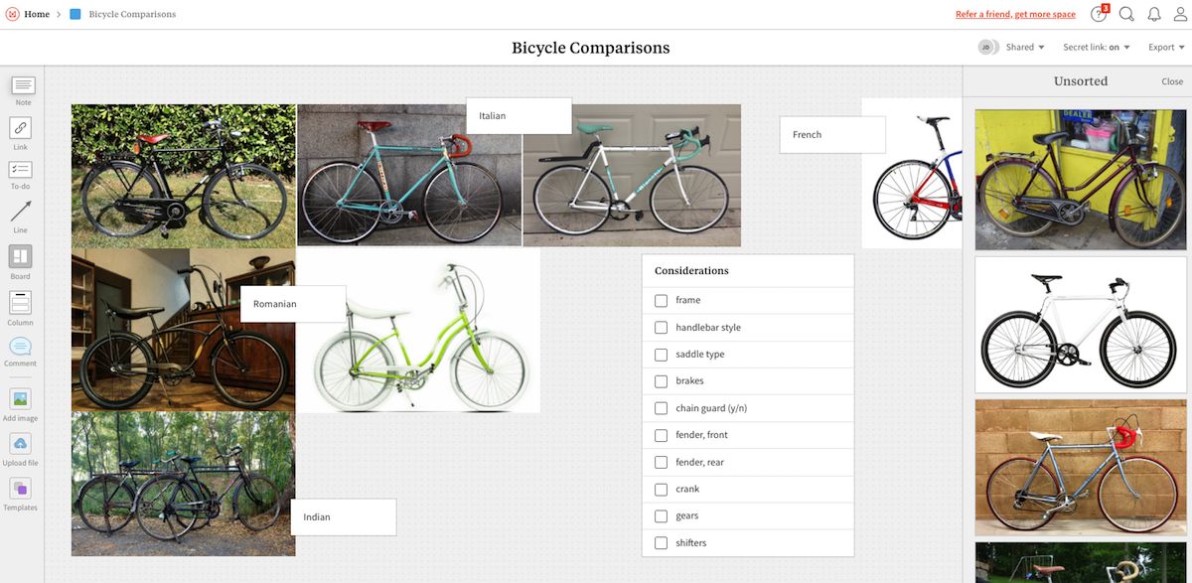Viewport: 1192px width, 583px height.
Task: Check the 'frame' consideration box
Action: (662, 300)
